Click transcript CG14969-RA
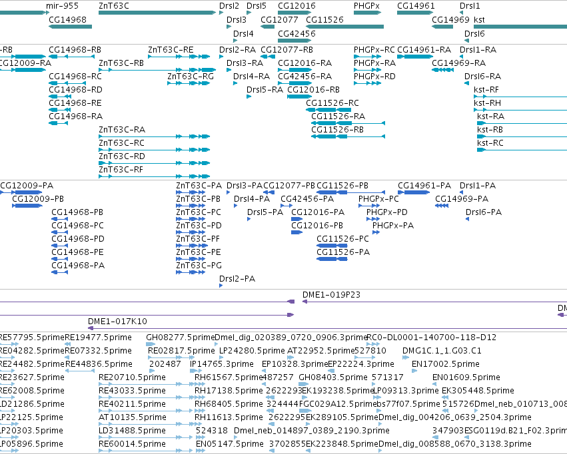 458,63
